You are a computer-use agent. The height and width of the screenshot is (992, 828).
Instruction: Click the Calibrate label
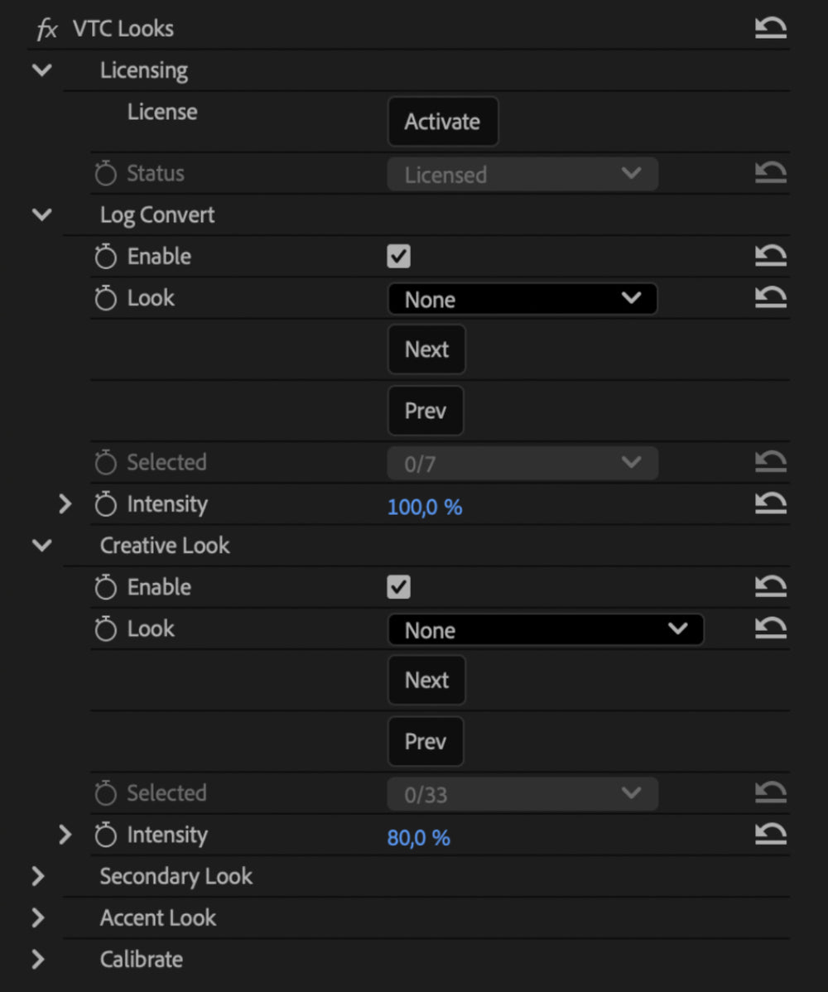[142, 959]
